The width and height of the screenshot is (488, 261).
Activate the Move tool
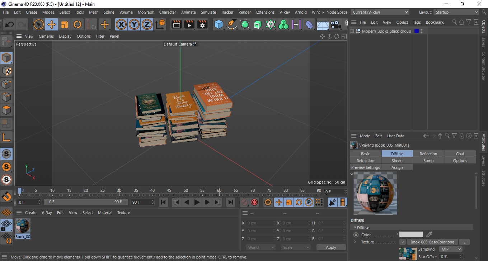point(52,25)
